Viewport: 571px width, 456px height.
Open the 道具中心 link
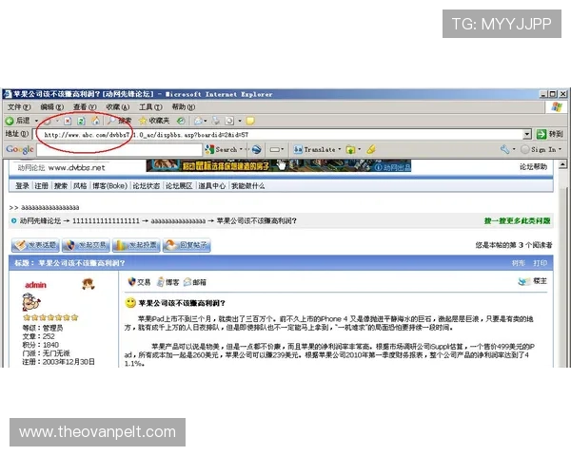tap(212, 186)
